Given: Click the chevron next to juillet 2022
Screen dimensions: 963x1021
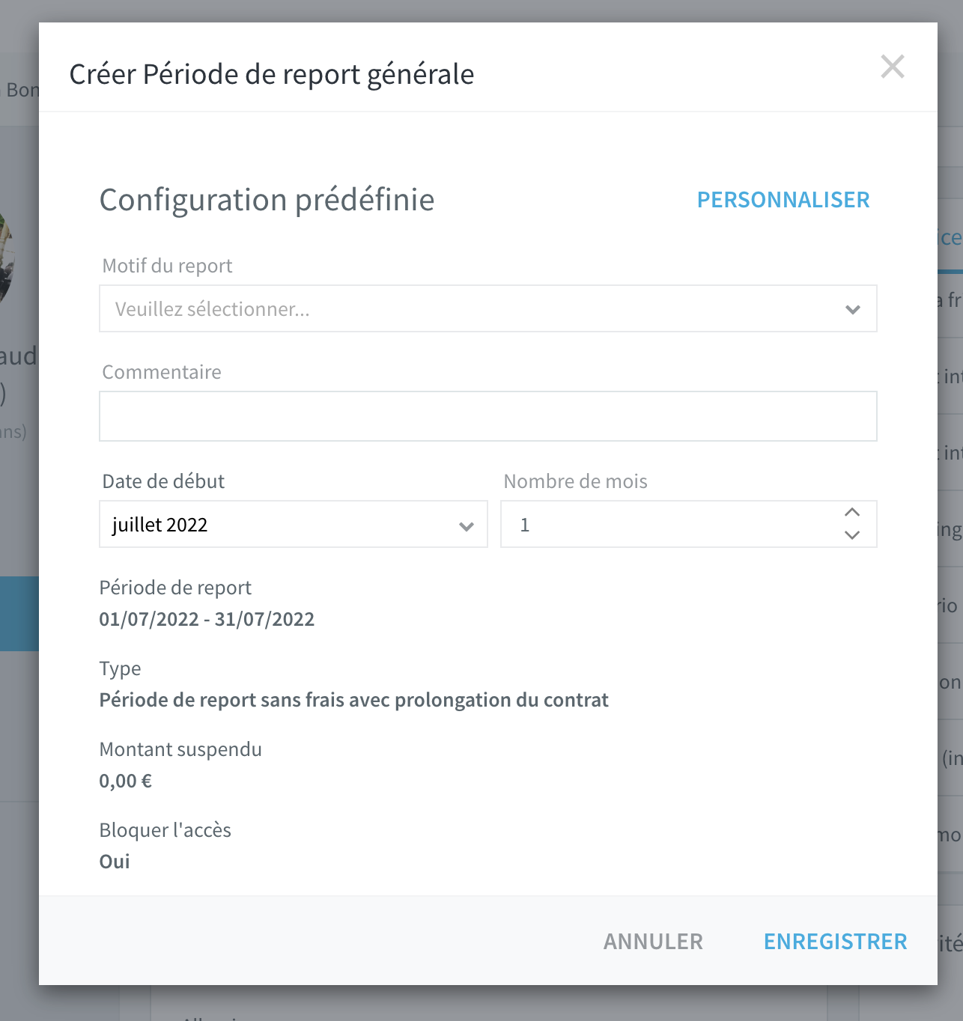Looking at the screenshot, I should pyautogui.click(x=466, y=526).
